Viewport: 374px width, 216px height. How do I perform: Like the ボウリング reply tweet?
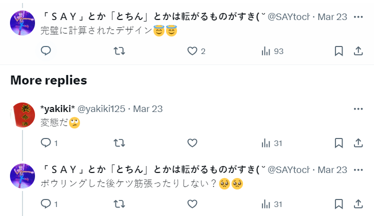pos(192,204)
